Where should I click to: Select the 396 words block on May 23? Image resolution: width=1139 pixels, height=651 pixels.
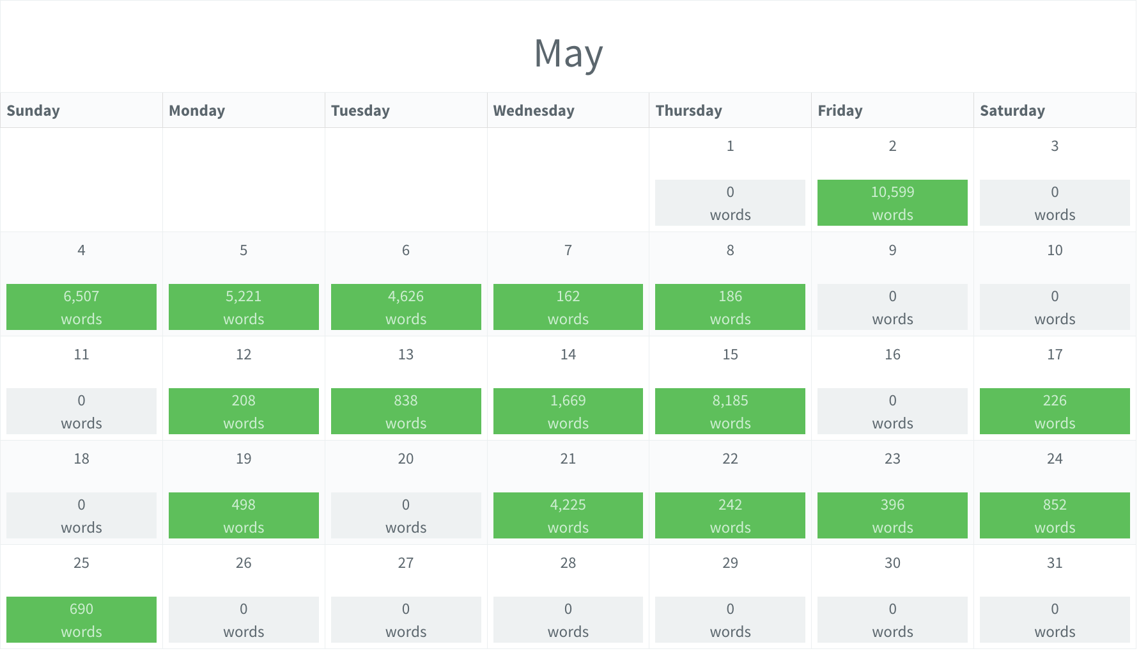892,515
